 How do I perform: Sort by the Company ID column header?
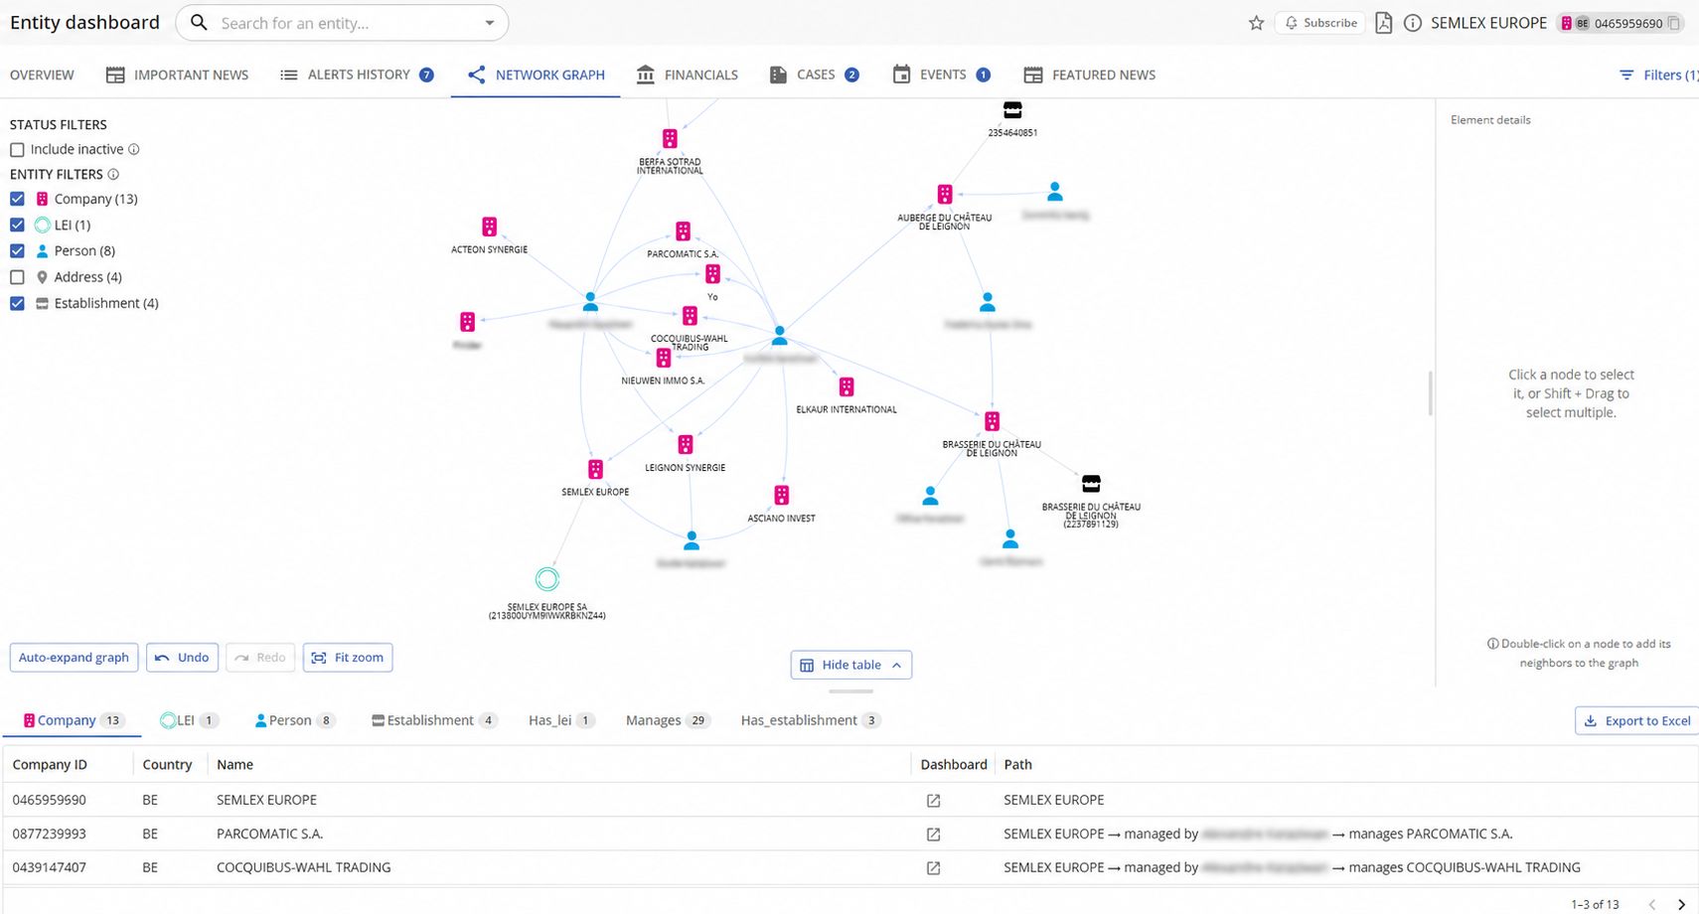50,764
